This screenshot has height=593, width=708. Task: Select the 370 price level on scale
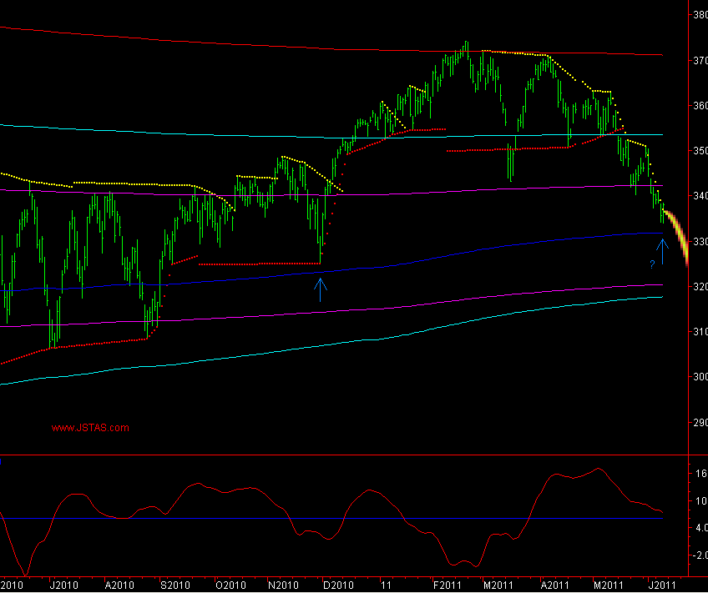(700, 61)
